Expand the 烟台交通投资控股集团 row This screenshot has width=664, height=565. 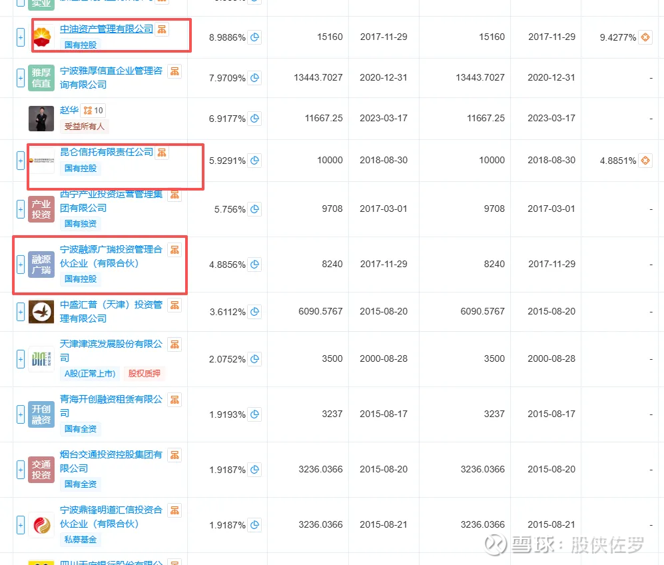coord(21,470)
